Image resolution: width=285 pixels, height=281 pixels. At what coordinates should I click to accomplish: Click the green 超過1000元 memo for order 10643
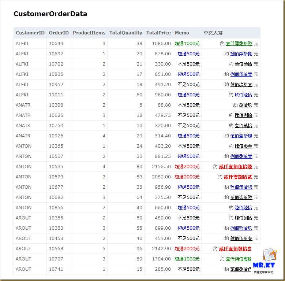pyautogui.click(x=187, y=44)
